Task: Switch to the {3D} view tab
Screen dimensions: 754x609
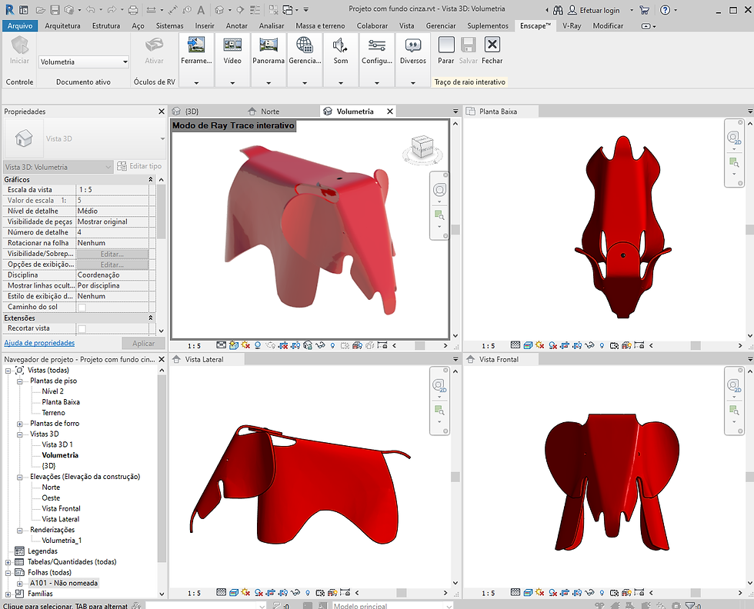Action: [192, 111]
